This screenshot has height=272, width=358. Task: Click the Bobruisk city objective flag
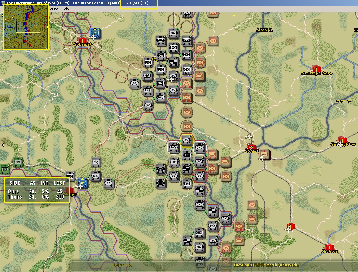[x=82, y=41]
